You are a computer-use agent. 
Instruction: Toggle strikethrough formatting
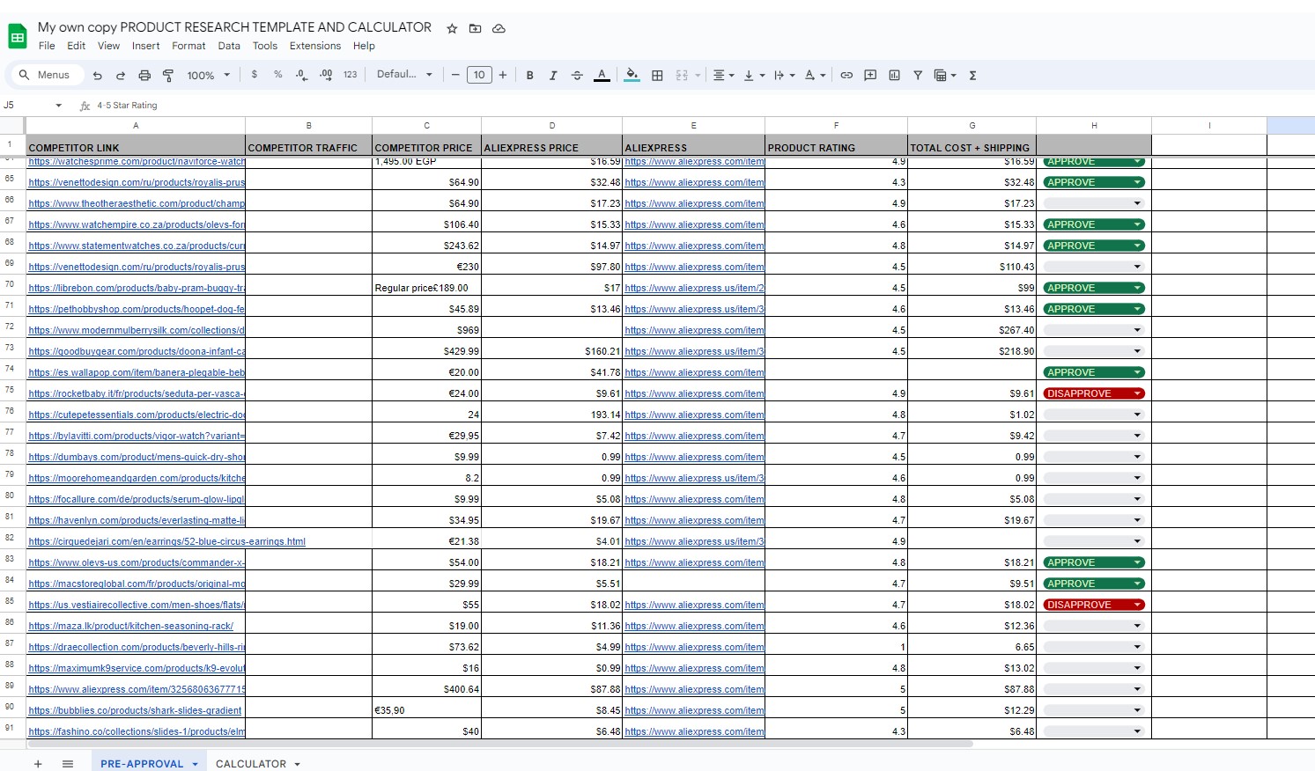pos(577,76)
